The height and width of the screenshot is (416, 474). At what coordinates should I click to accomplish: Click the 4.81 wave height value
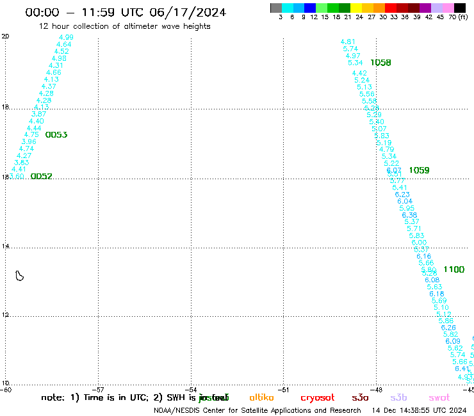[x=348, y=42]
